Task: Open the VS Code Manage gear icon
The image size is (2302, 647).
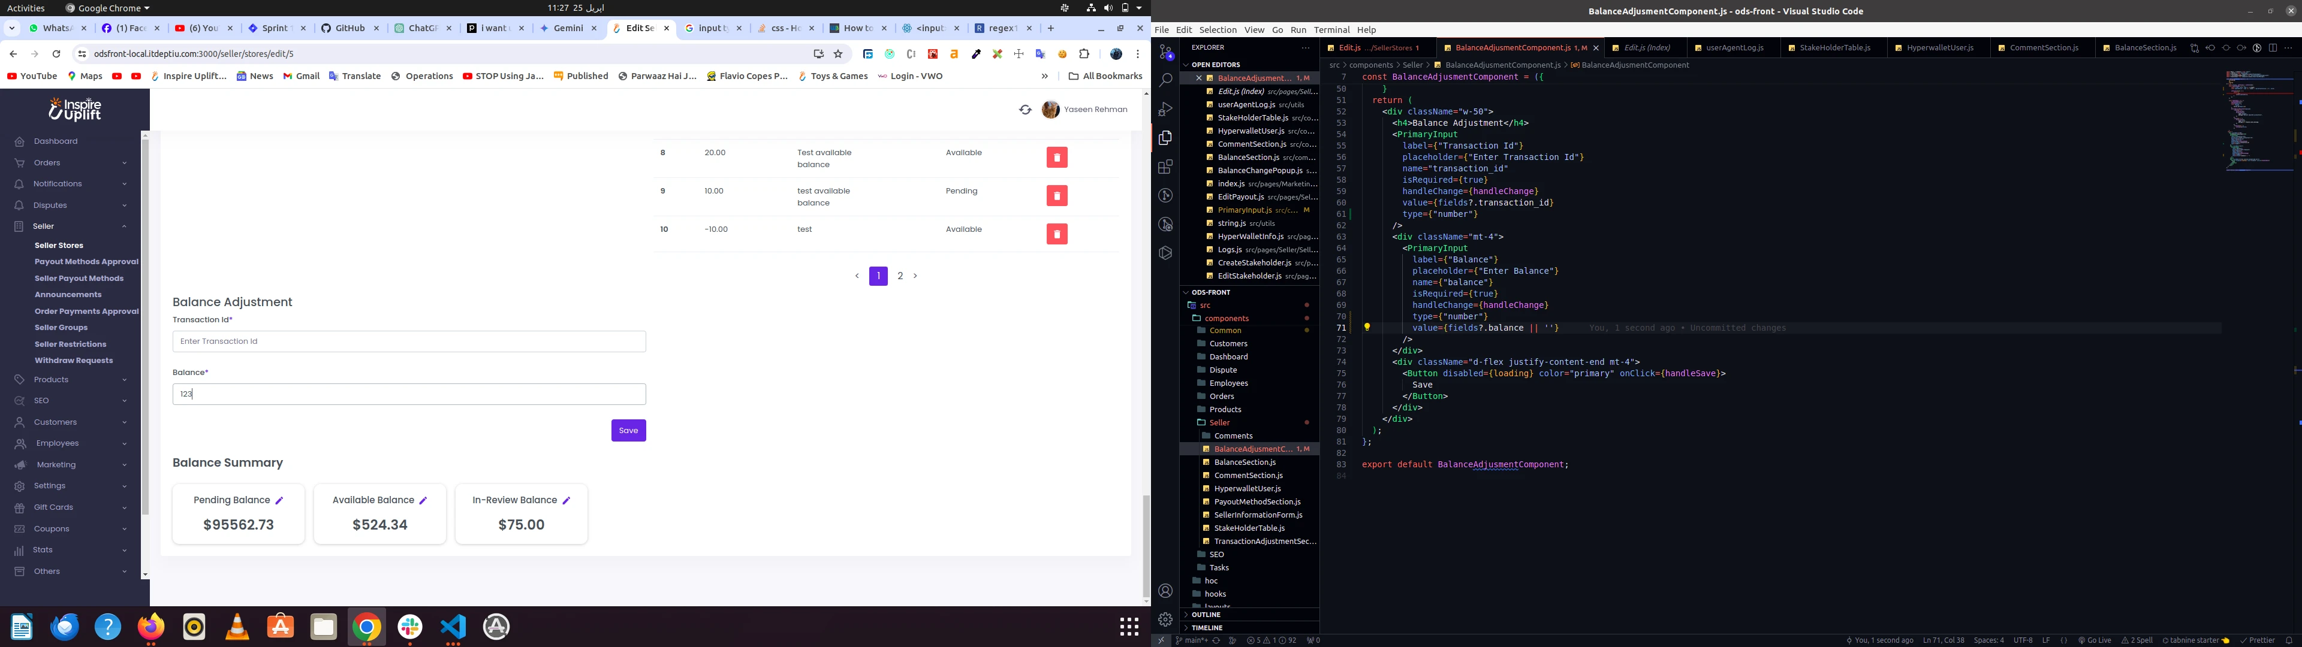Action: pos(1165,619)
